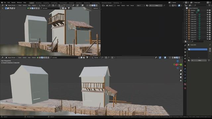
Task: Open the top viewport Options dropdown
Action: (x=96, y=8)
